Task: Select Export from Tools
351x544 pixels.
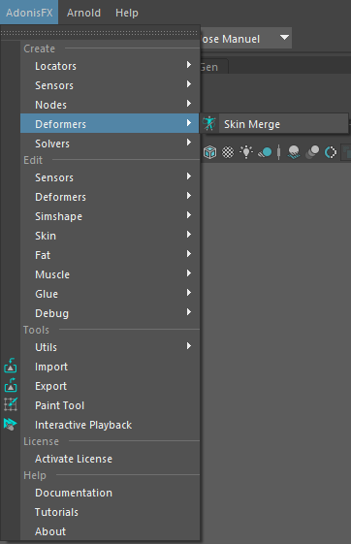Action: [110, 386]
